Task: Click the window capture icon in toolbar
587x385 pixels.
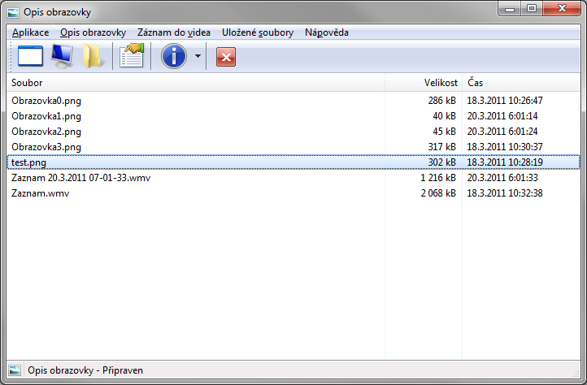Action: coord(29,57)
